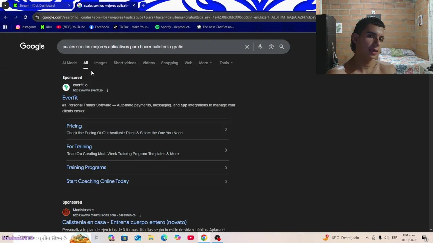Go back with the browser back arrow
This screenshot has height=243, width=433.
tap(6, 17)
